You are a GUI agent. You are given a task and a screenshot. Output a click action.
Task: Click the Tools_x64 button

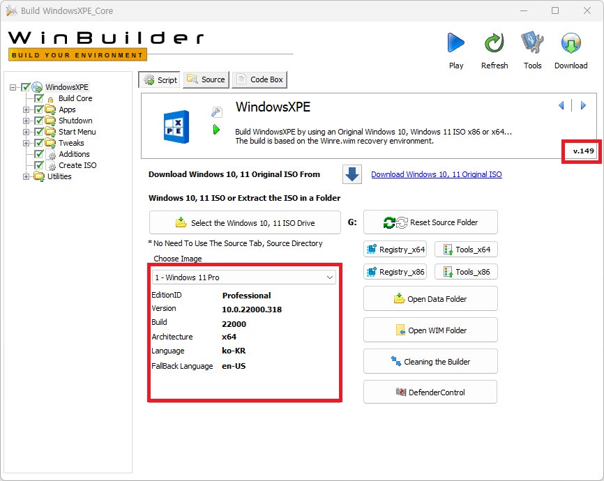click(466, 250)
